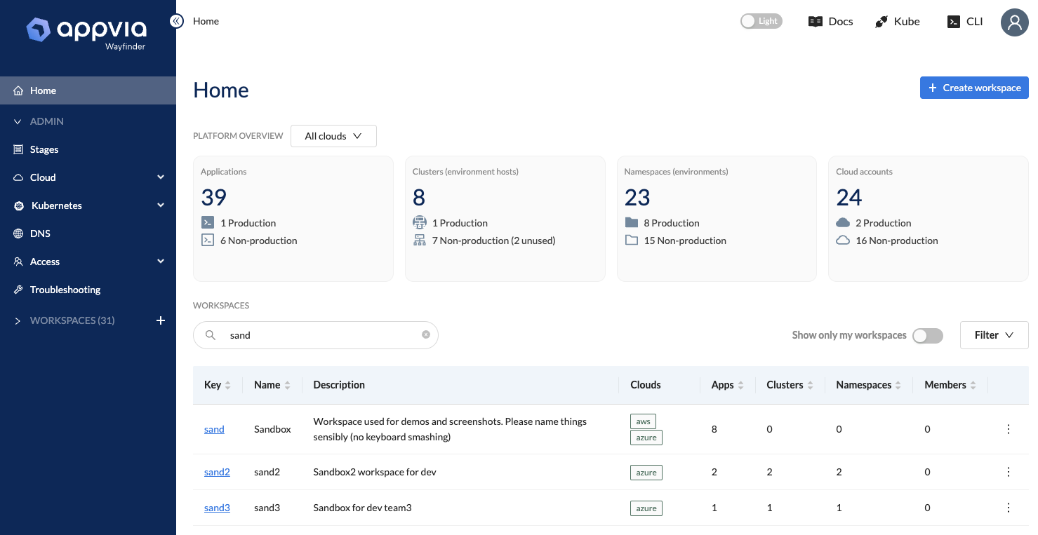The width and height of the screenshot is (1038, 535).
Task: Click Docs in top bar
Action: [x=841, y=22]
